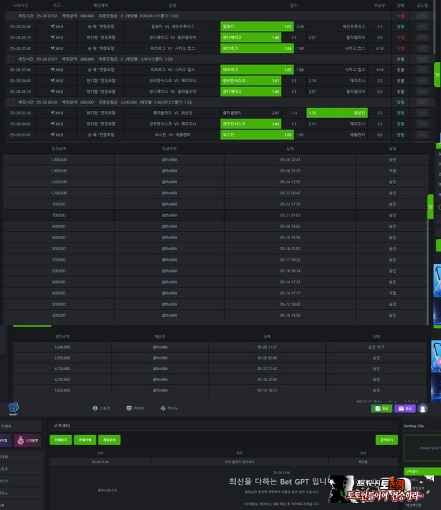Click the 전체읽기 button in 고객센터
Viewport: 441px width, 510px height.
click(61, 440)
